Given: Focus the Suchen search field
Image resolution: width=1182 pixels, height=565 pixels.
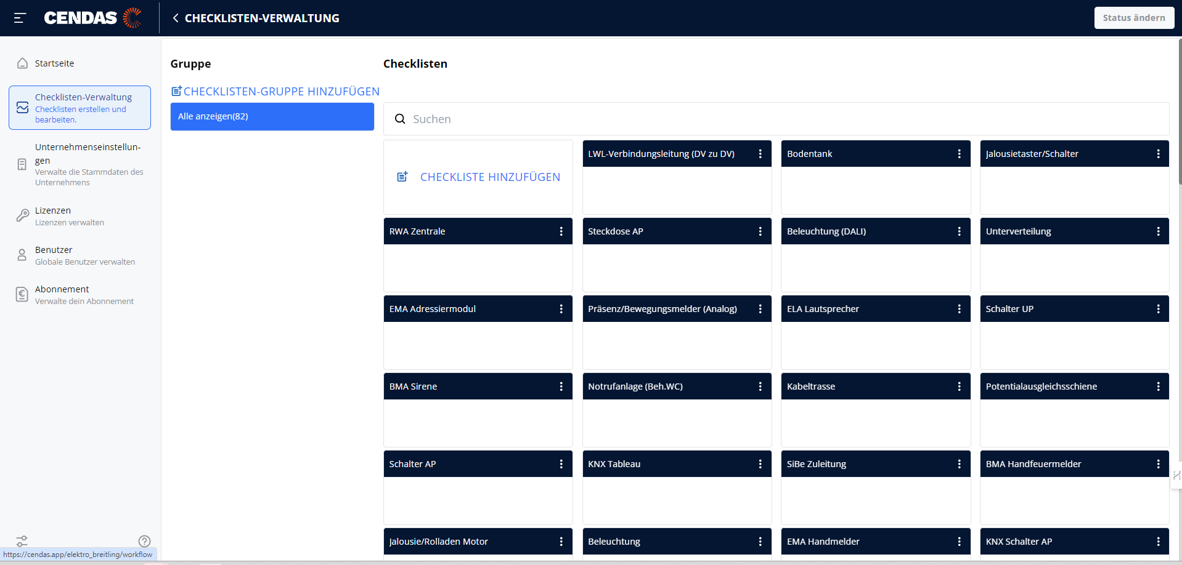Looking at the screenshot, I should [776, 119].
